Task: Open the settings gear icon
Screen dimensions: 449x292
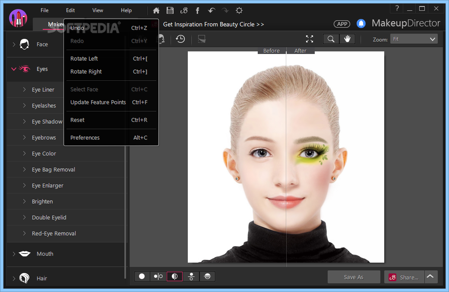Action: click(x=239, y=10)
